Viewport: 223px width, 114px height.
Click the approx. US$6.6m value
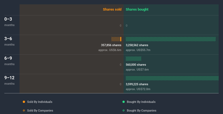(110, 50)
